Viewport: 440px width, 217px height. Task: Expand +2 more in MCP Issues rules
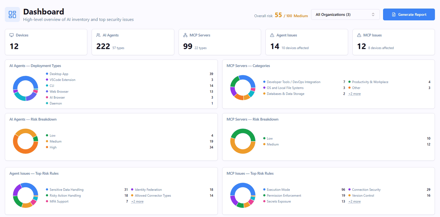point(354,201)
